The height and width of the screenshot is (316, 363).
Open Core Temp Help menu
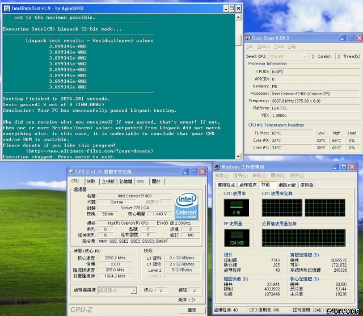click(292, 47)
